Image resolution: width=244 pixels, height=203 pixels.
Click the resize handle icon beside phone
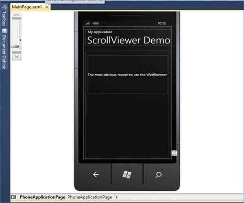[x=174, y=153]
